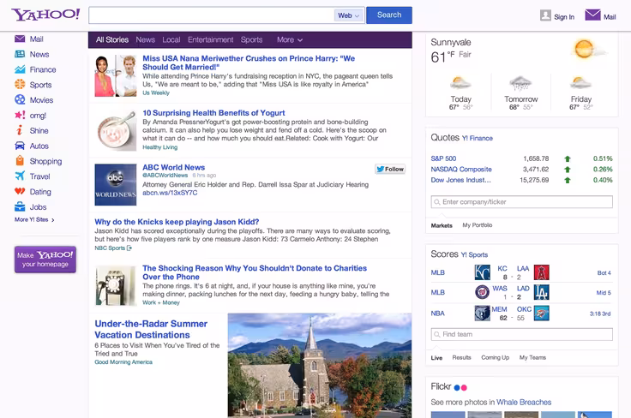Expand More Y! Sites list
The height and width of the screenshot is (418, 631).
[x=34, y=220]
